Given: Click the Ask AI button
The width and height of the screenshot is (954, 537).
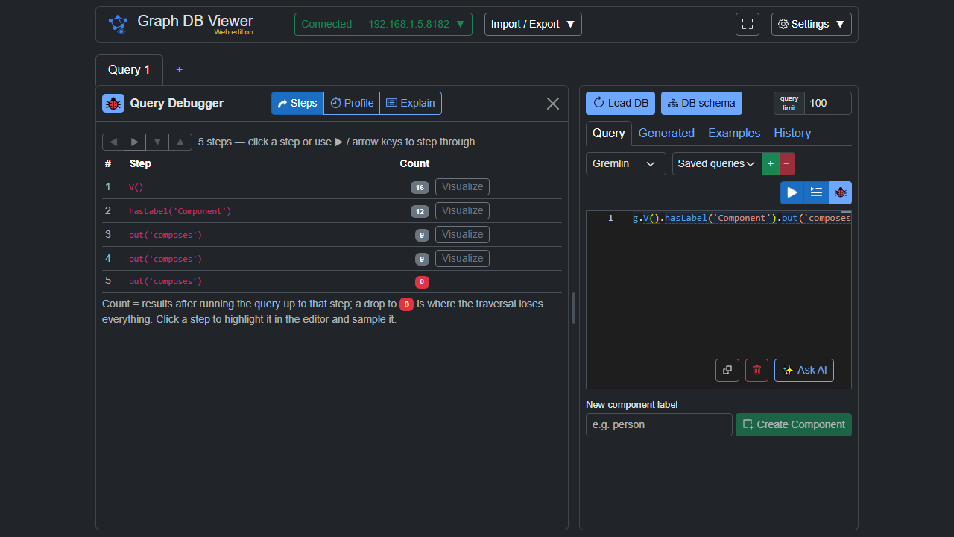Looking at the screenshot, I should [804, 370].
